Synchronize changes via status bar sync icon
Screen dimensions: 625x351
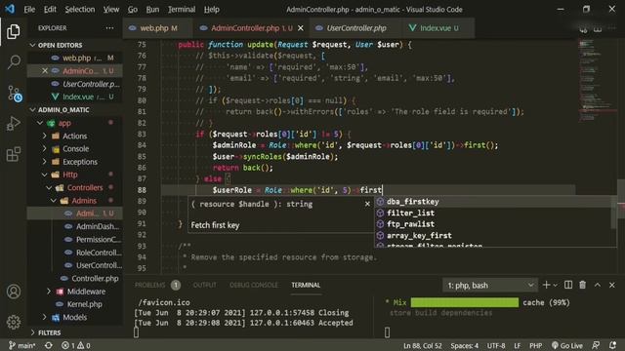48,345
